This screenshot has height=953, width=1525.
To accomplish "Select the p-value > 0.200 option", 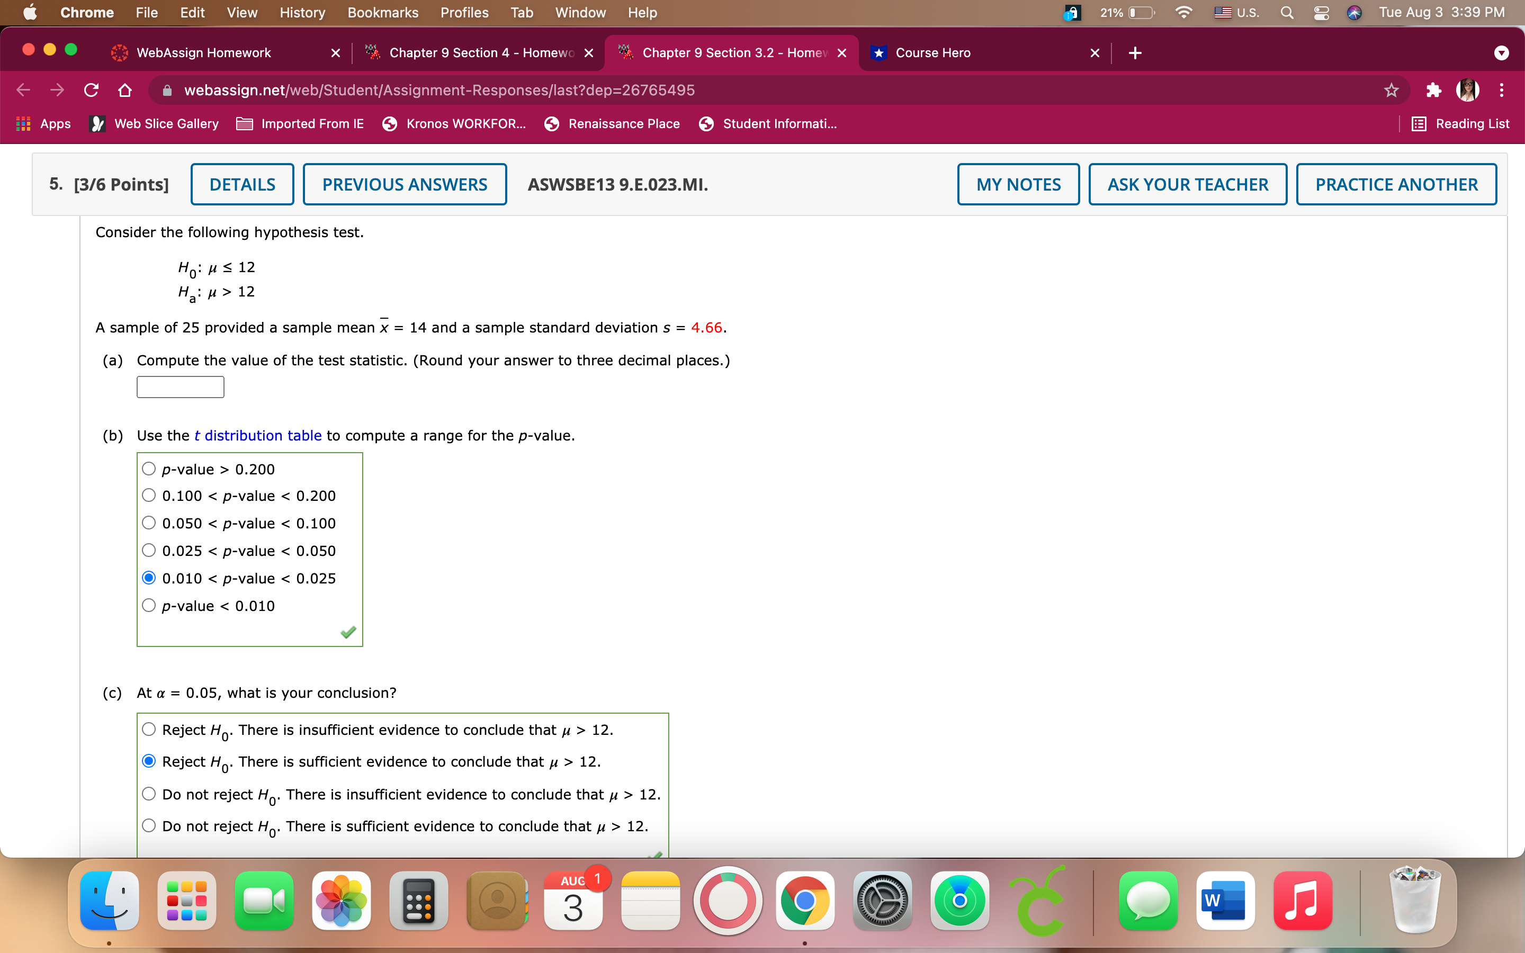I will [x=149, y=467].
